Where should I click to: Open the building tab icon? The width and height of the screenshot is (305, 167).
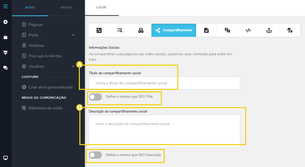[x=141, y=30]
